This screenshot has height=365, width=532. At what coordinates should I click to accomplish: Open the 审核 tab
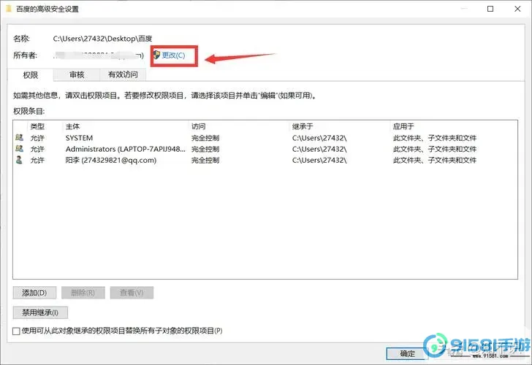click(x=77, y=74)
